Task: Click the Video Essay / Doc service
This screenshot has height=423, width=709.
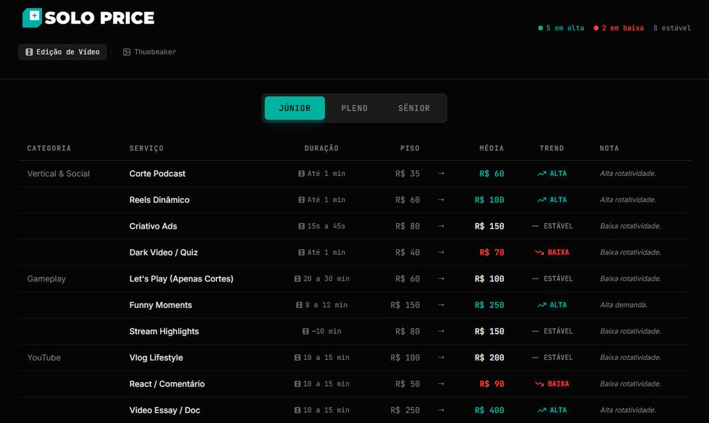Action: click(165, 410)
